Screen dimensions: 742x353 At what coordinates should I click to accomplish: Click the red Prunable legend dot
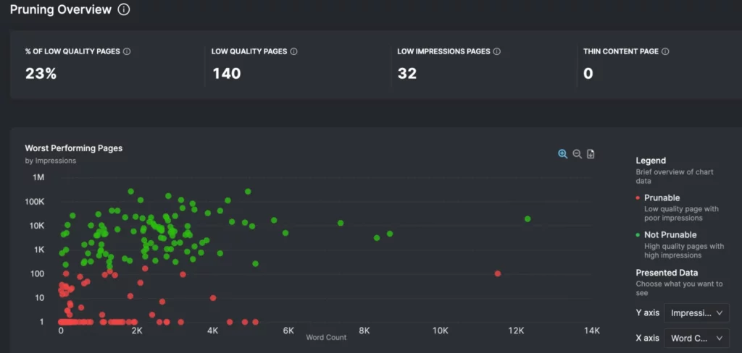[638, 198]
